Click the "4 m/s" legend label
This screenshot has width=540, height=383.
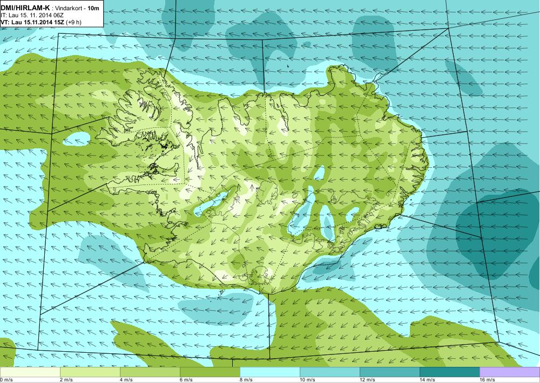point(126,380)
